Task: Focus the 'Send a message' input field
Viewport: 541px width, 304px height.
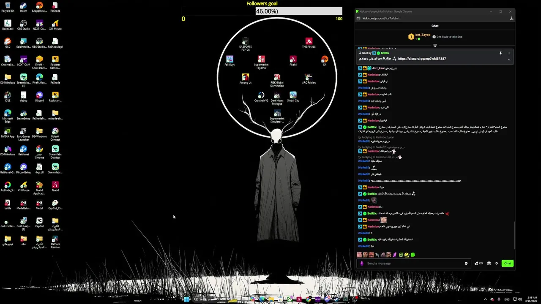Action: point(414,263)
